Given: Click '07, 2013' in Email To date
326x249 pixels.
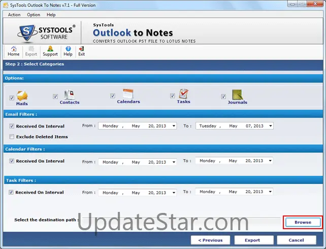Looking at the screenshot, I should [x=254, y=126].
